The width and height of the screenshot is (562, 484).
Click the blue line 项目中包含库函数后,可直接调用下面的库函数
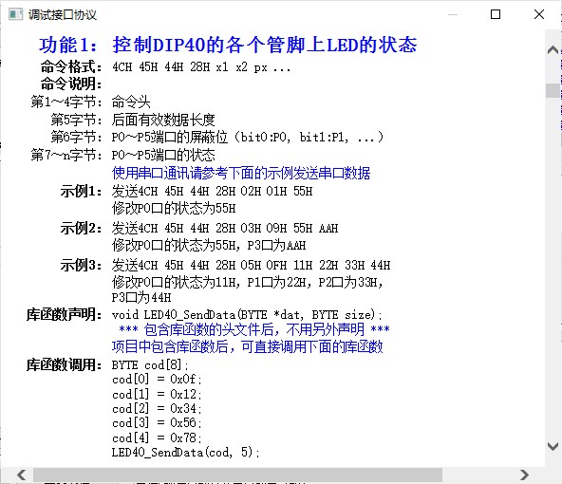(248, 346)
